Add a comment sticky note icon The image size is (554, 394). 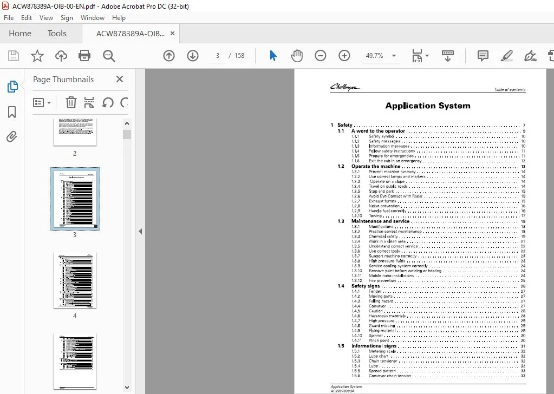483,56
